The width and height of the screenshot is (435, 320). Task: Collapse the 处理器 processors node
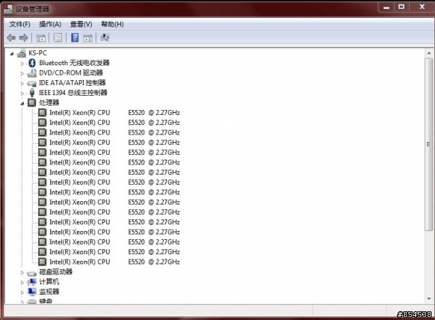click(x=22, y=103)
